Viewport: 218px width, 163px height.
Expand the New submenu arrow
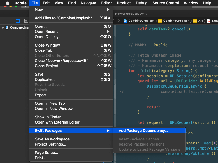(x=108, y=10)
